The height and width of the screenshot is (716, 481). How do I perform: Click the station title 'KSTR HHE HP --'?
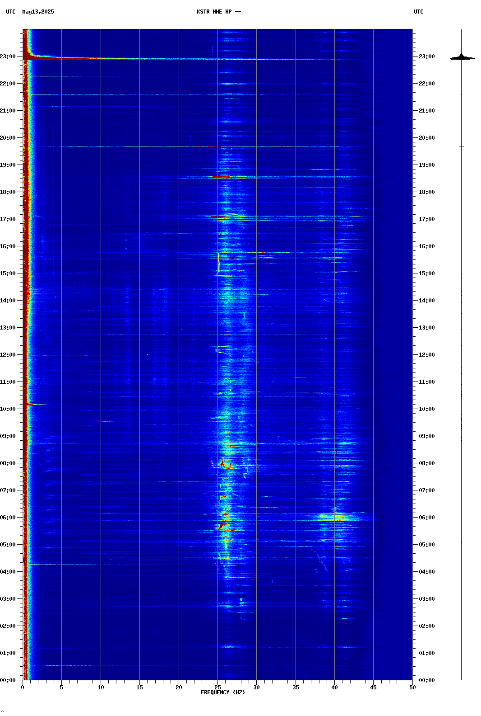click(219, 12)
